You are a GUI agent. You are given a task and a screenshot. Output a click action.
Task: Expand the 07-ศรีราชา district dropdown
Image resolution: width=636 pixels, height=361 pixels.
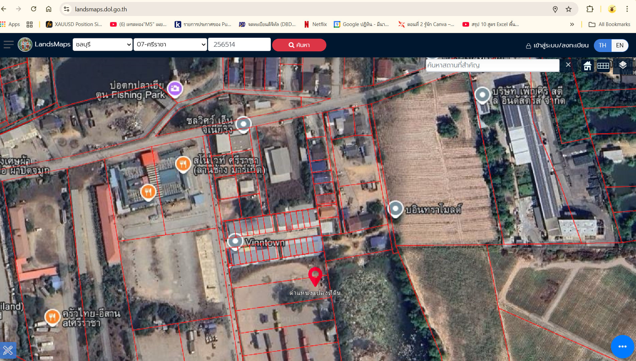[x=171, y=44]
